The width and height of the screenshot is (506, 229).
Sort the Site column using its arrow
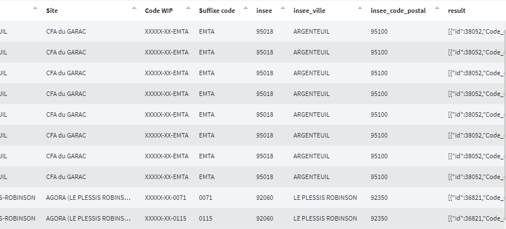pyautogui.click(x=134, y=8)
